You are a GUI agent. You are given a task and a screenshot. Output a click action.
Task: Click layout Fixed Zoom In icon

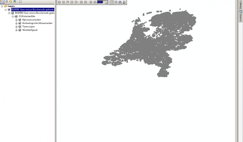tap(81, 2)
